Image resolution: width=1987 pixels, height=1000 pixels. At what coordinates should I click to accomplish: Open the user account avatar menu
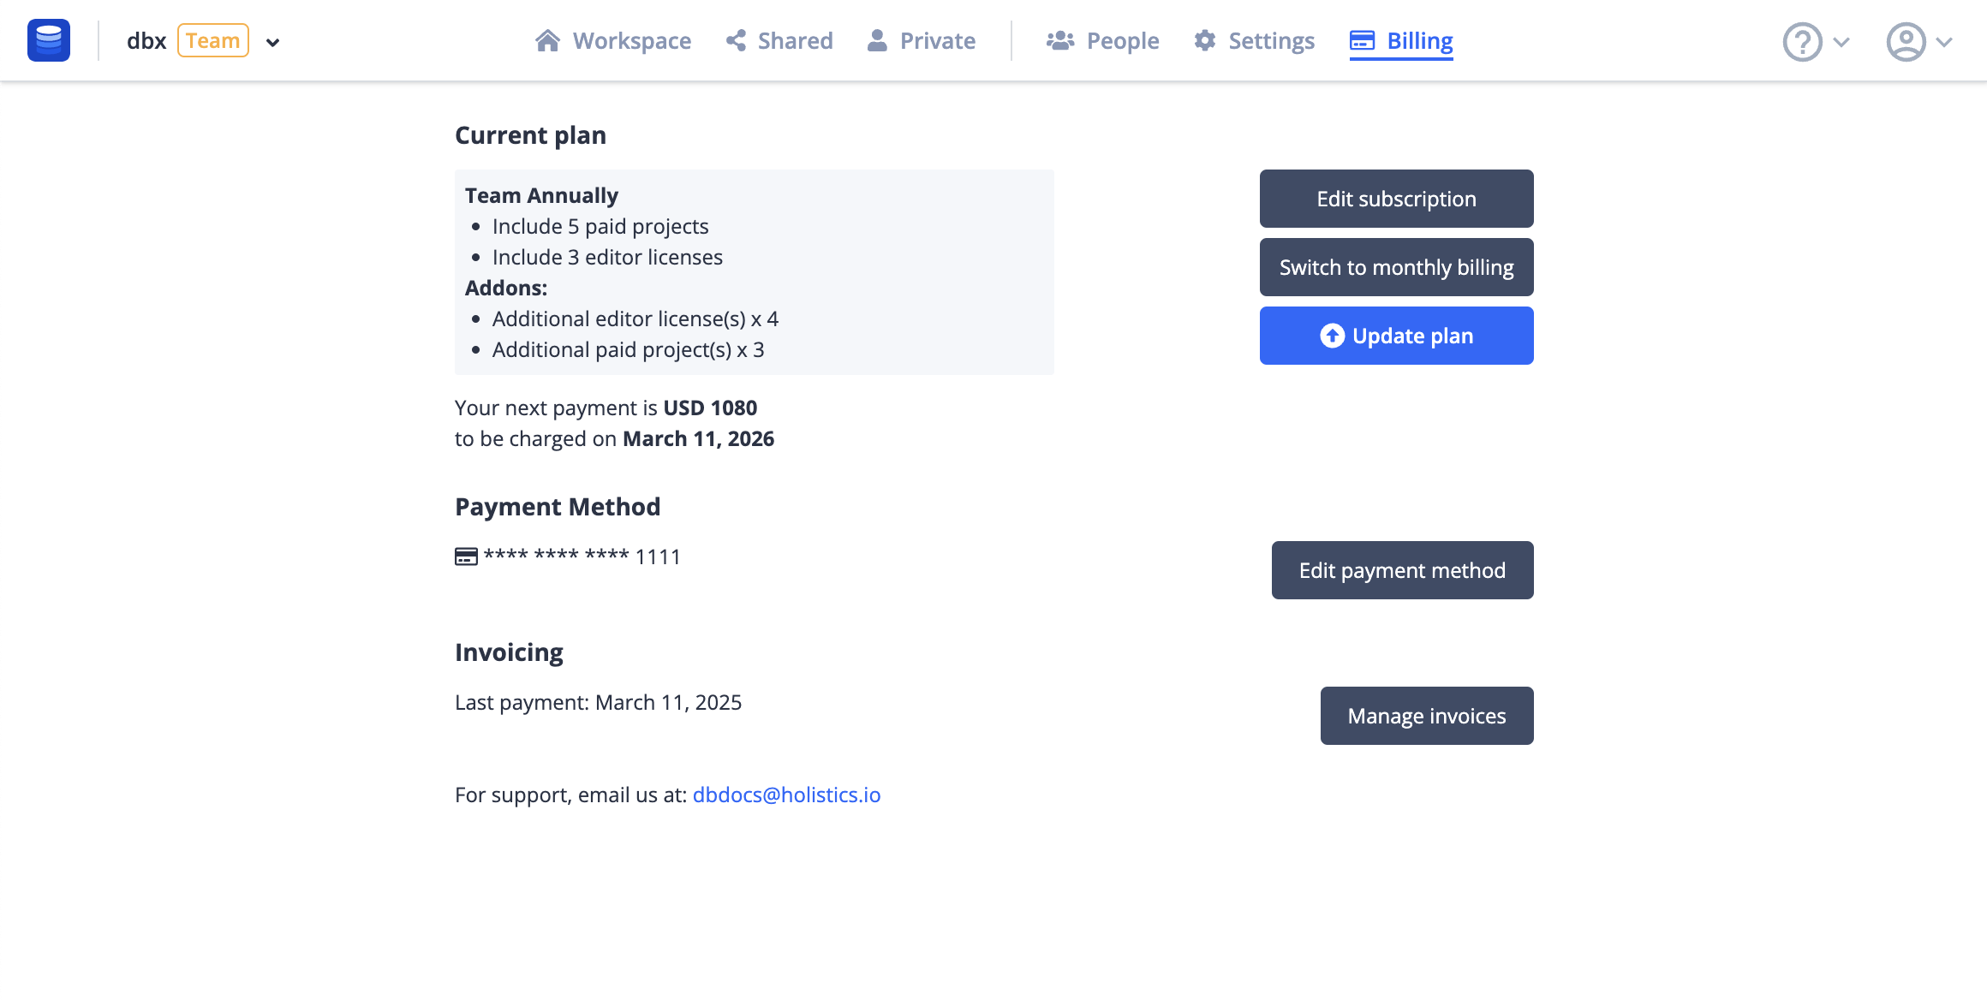point(1906,41)
